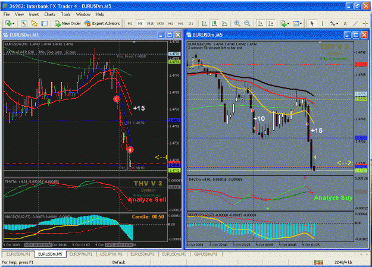Image resolution: width=372 pixels, height=267 pixels.
Task: Select the trendline drawing tool
Action: (355, 23)
